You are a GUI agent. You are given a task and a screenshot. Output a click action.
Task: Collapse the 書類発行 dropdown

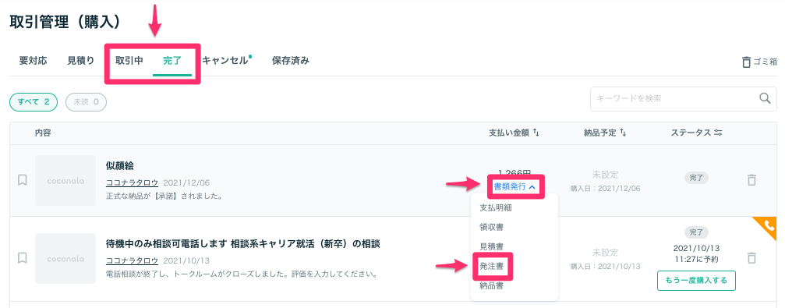(515, 187)
